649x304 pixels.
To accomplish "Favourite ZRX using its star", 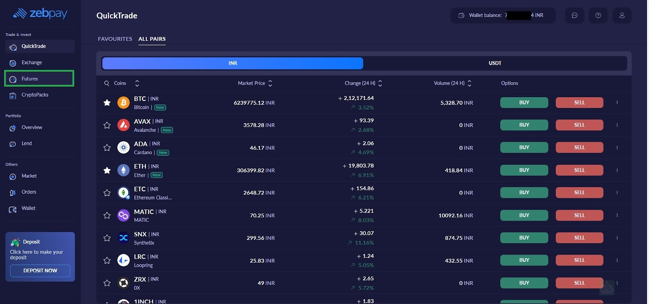I will click(107, 283).
